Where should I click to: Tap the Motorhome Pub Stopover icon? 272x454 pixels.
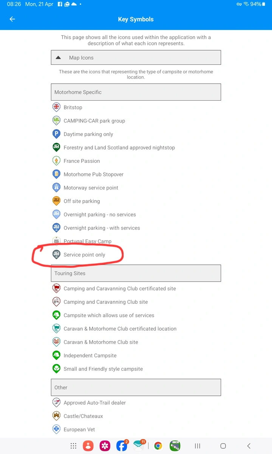click(x=56, y=174)
